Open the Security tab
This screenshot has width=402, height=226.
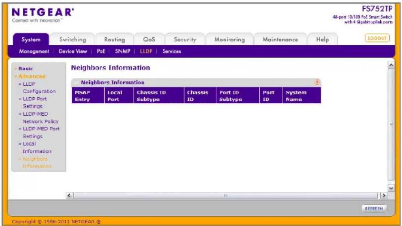(185, 40)
